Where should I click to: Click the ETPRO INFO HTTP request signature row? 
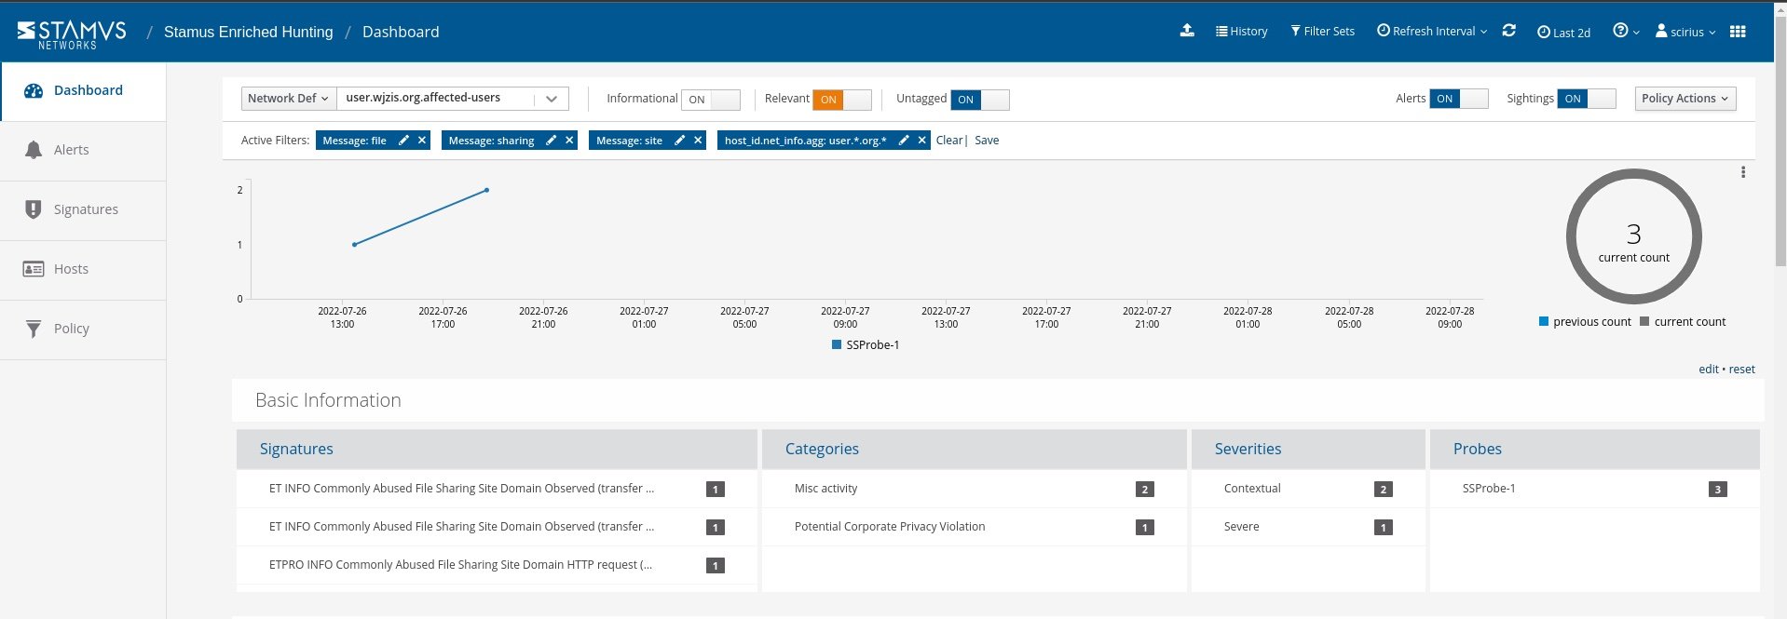tap(497, 565)
